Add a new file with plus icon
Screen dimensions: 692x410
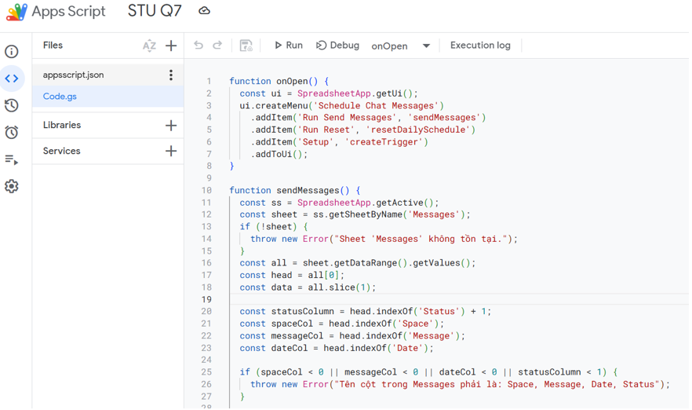click(x=171, y=46)
